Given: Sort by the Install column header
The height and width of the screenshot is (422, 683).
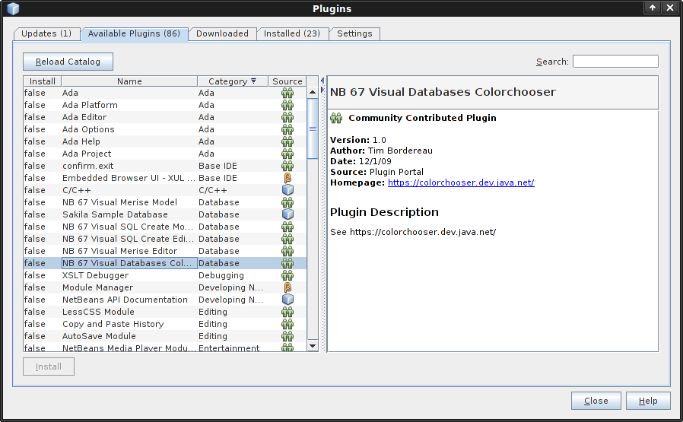Looking at the screenshot, I should (43, 81).
